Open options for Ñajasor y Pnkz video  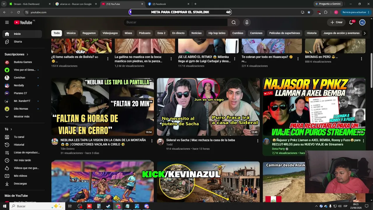click(363, 141)
